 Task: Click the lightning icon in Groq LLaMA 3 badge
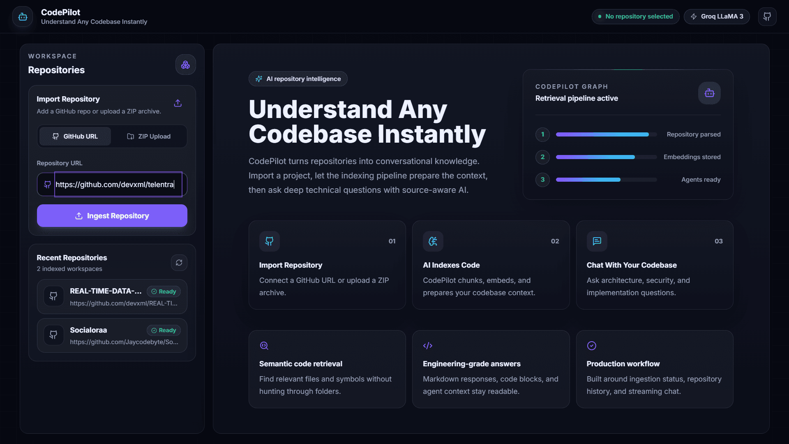pos(694,16)
